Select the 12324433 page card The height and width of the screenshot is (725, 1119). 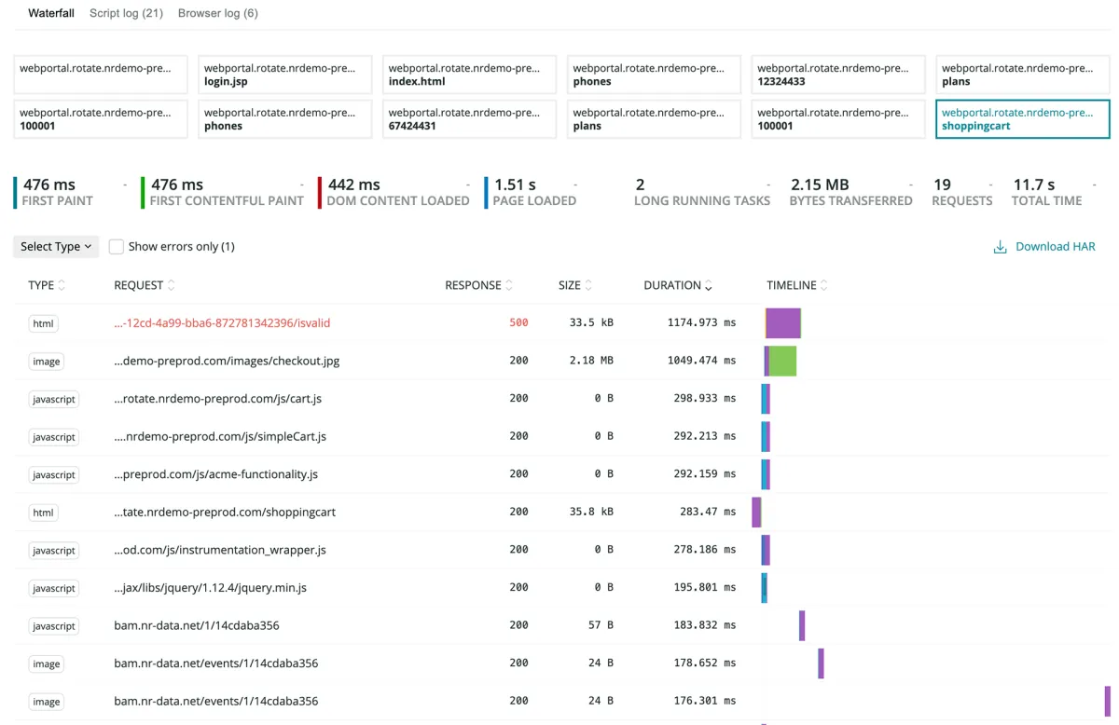(x=838, y=75)
